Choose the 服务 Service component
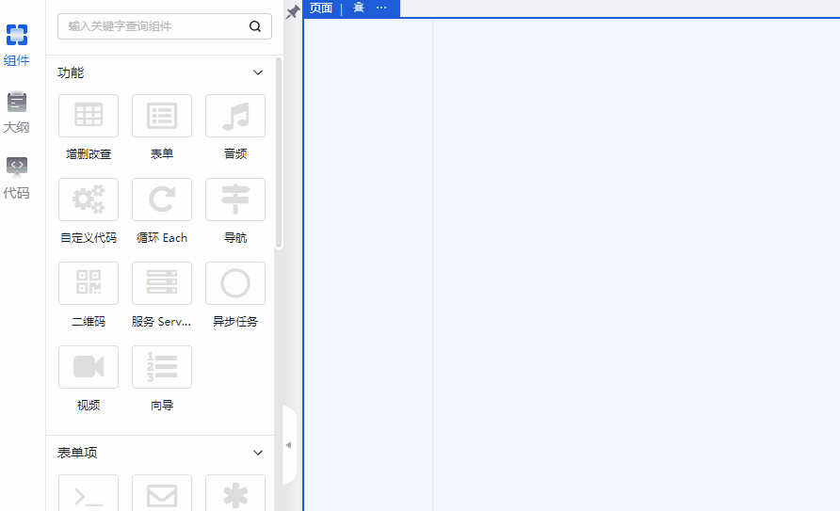 point(162,283)
